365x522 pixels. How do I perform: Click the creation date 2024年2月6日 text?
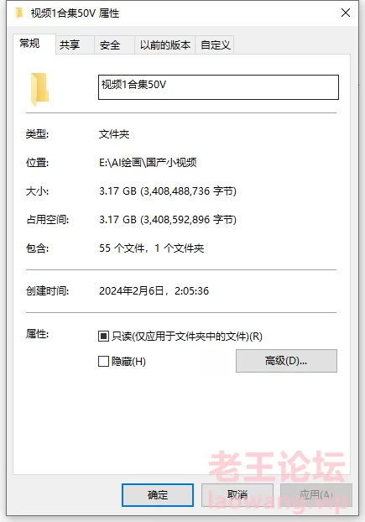[x=132, y=291]
